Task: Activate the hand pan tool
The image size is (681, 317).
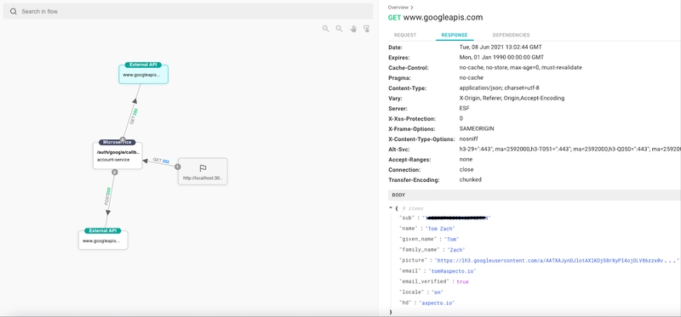Action: (x=353, y=29)
